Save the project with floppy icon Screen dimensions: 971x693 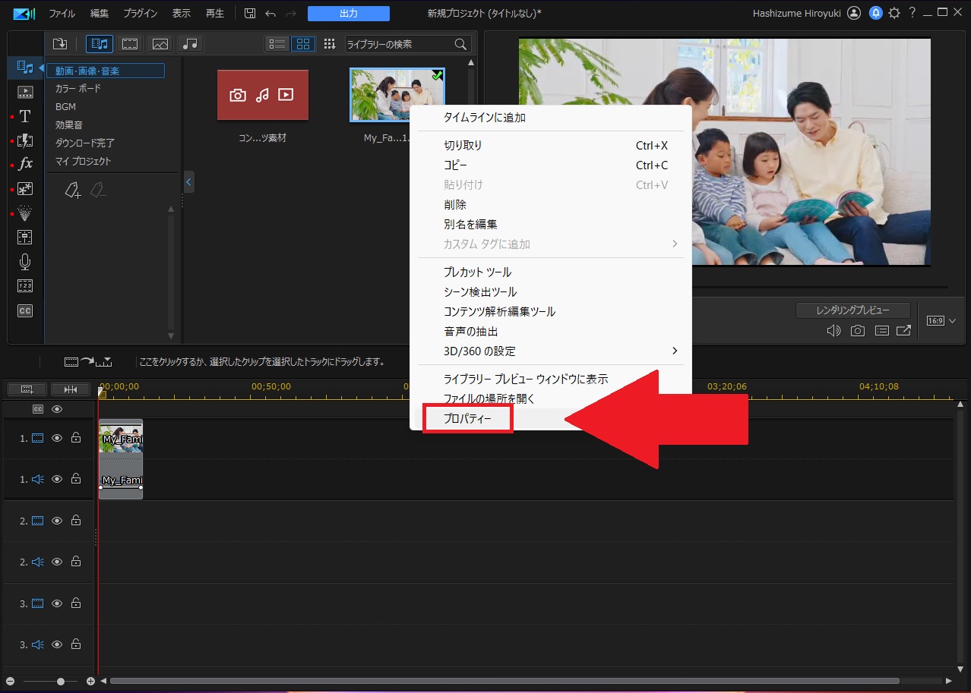pos(250,14)
